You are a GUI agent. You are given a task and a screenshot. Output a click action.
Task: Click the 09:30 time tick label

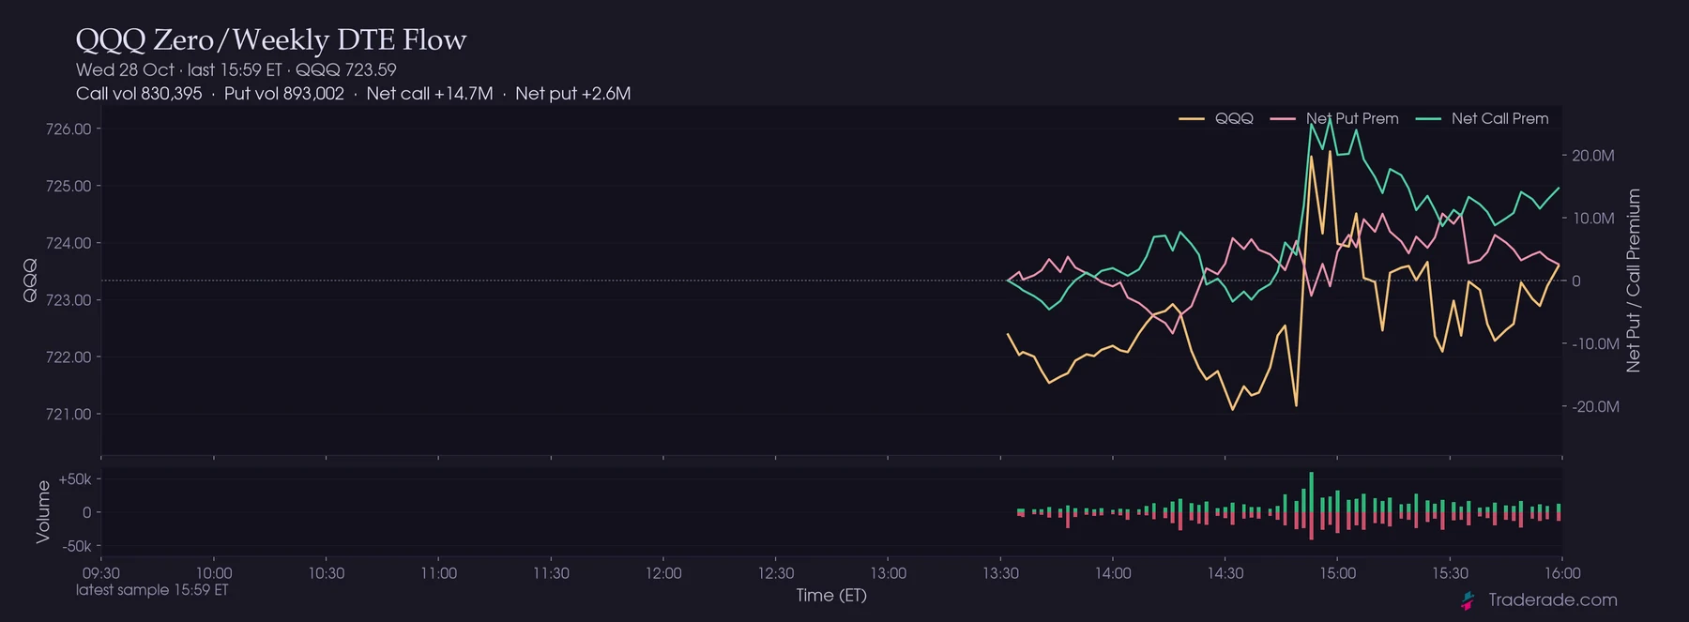point(101,573)
